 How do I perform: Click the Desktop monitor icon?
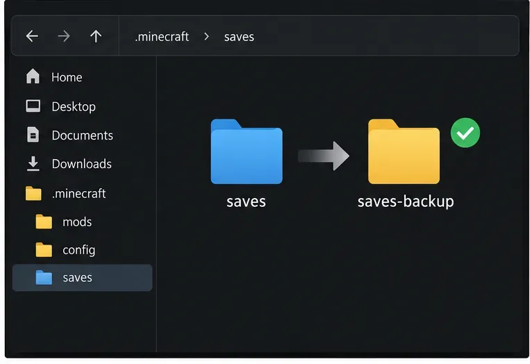coord(33,106)
